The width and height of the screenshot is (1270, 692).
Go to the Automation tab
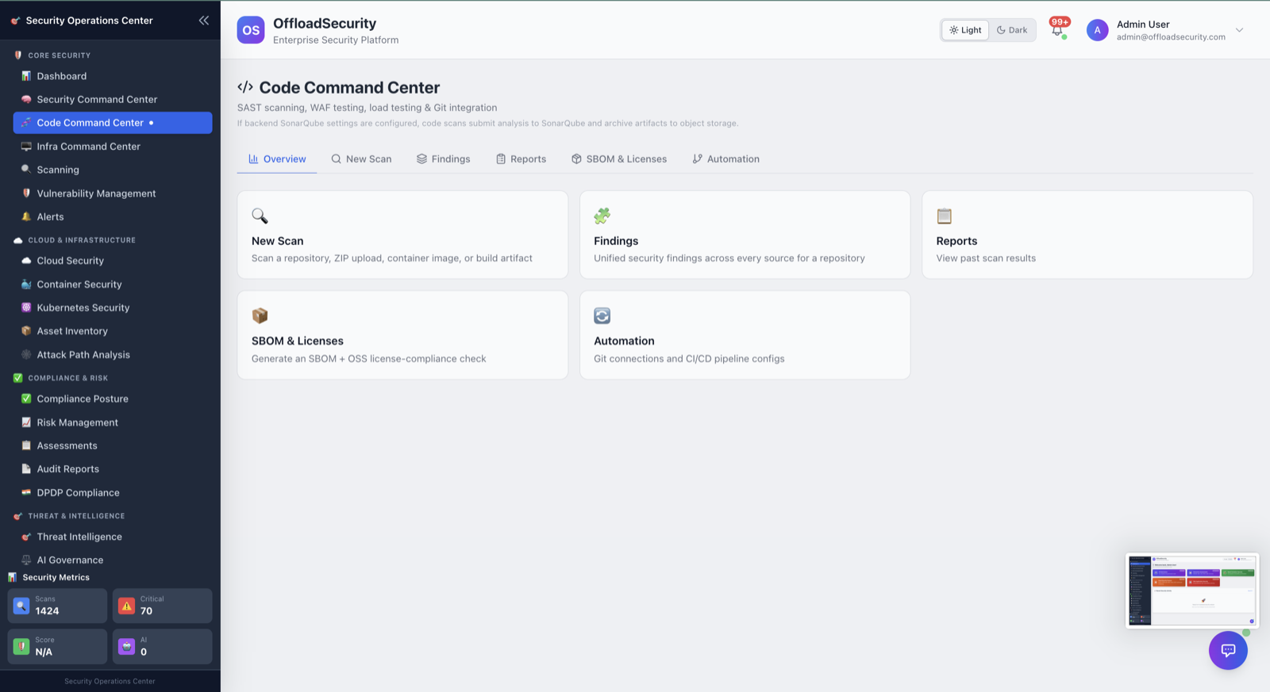725,159
